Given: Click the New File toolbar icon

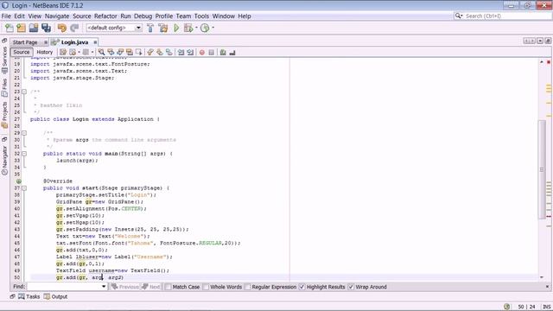Looking at the screenshot, I should point(10,28).
